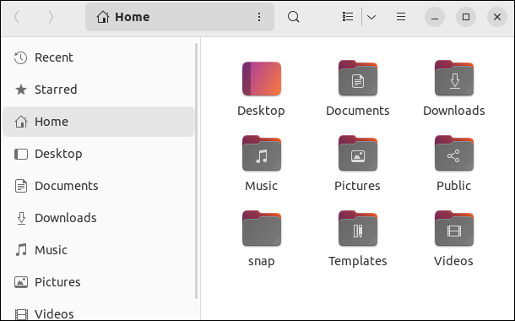
Task: Click the Documents page icon in sidebar
Action: (x=21, y=186)
